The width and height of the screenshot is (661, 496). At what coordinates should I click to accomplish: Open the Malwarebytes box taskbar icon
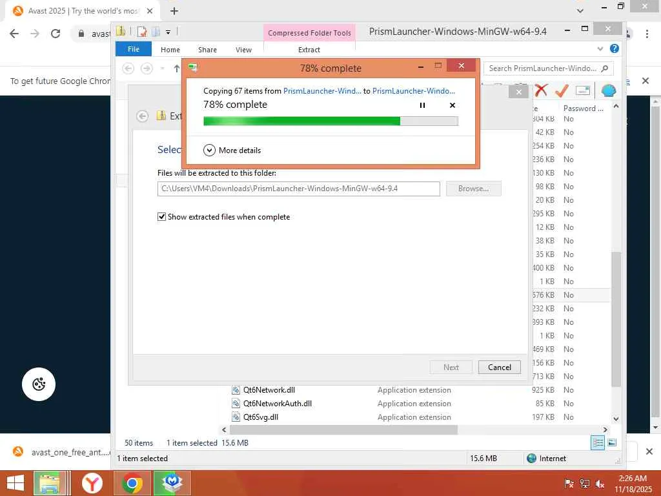point(172,483)
